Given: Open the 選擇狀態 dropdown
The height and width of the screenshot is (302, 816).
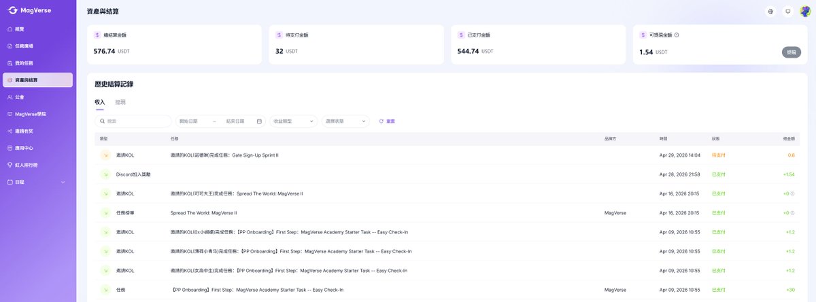Looking at the screenshot, I should coord(345,121).
